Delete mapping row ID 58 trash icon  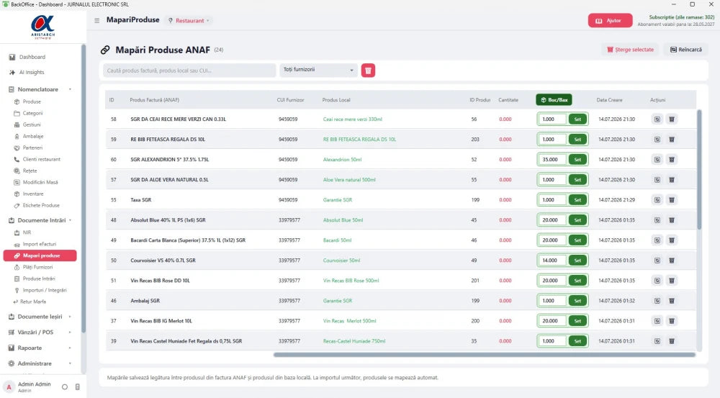(x=671, y=119)
